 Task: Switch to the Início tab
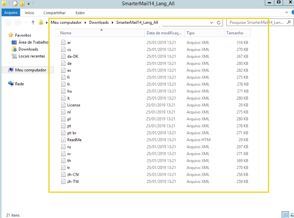(x=29, y=13)
